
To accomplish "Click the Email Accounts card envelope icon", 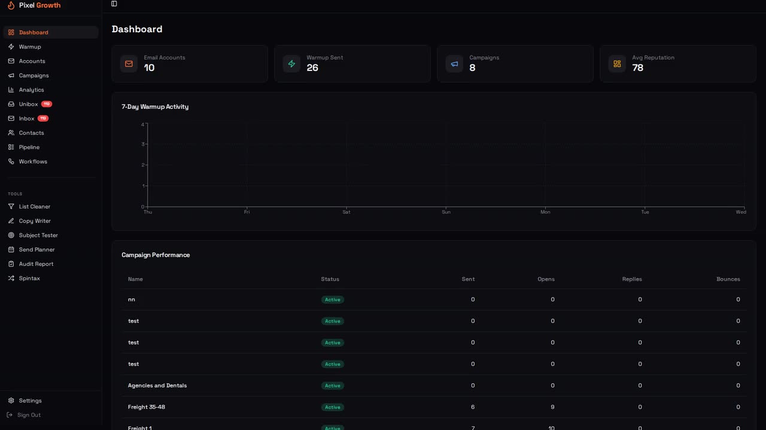I will (129, 64).
